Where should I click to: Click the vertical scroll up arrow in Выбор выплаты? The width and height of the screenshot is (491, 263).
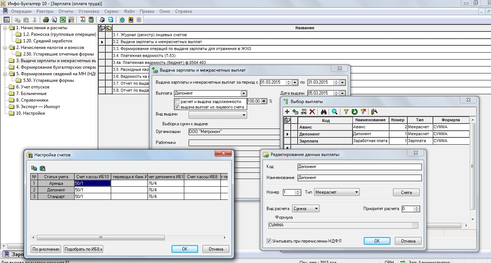[x=473, y=120]
